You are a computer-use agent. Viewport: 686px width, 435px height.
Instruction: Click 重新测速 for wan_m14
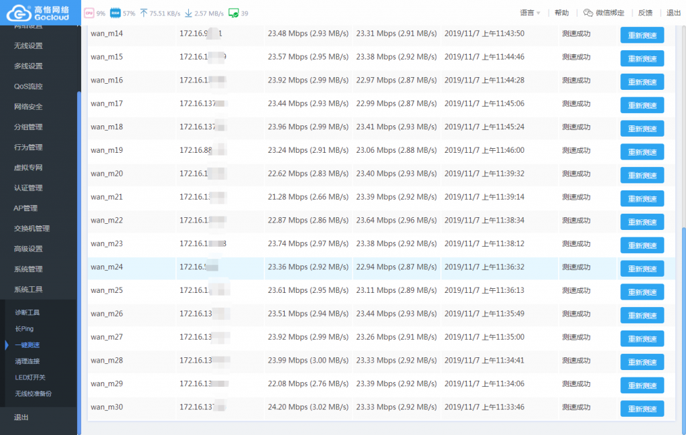click(x=642, y=35)
